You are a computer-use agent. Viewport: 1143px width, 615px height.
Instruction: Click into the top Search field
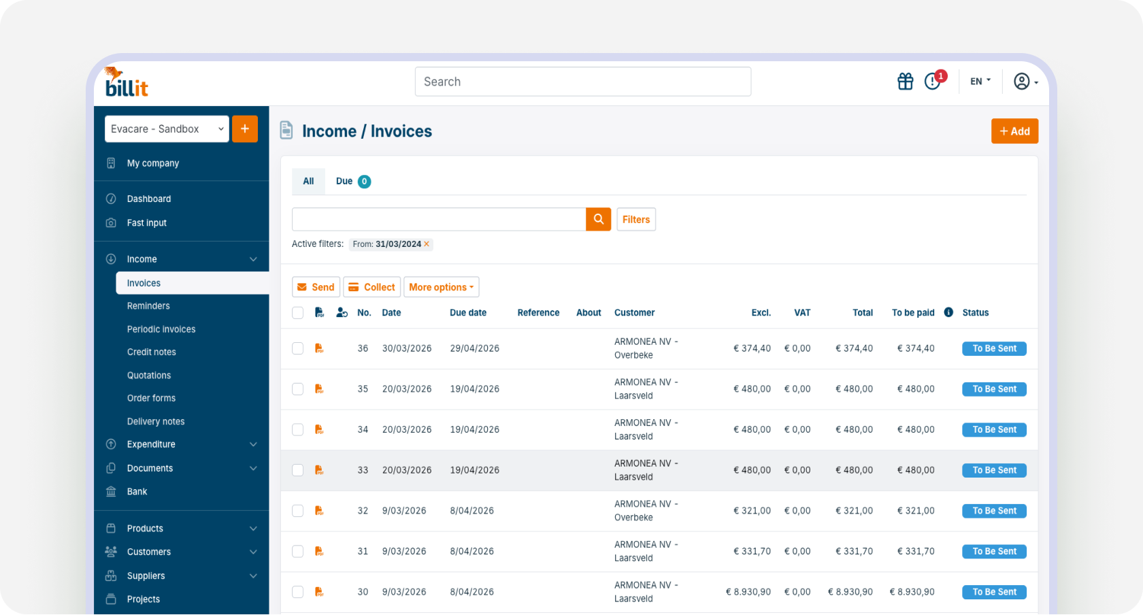coord(583,82)
